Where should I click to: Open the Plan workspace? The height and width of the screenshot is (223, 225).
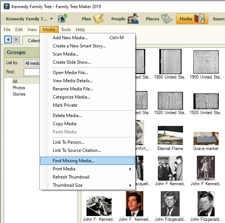tap(92, 19)
